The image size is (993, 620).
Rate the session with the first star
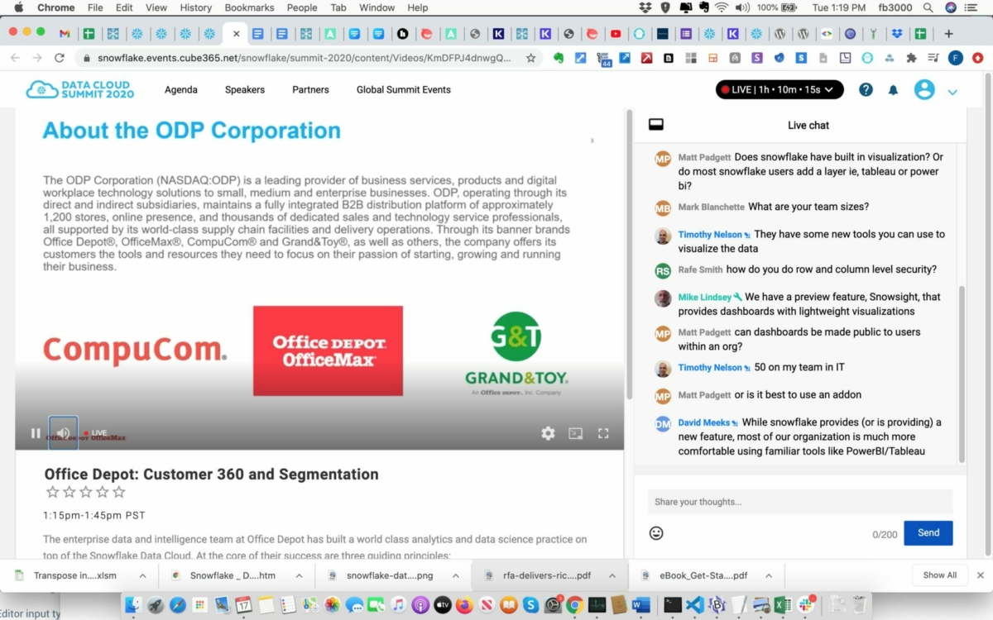tap(53, 491)
